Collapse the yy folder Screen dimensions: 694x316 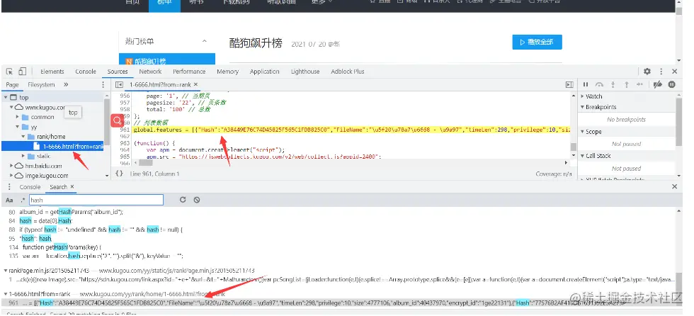pos(18,127)
